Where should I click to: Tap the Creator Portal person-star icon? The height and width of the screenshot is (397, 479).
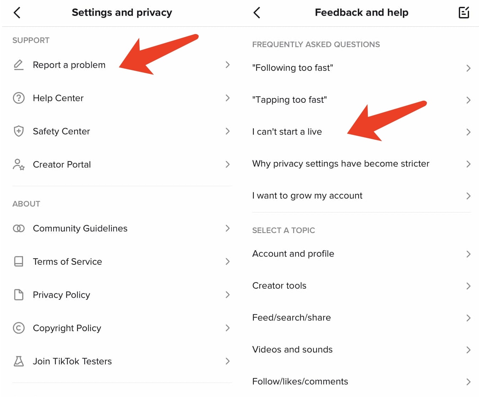coord(18,164)
